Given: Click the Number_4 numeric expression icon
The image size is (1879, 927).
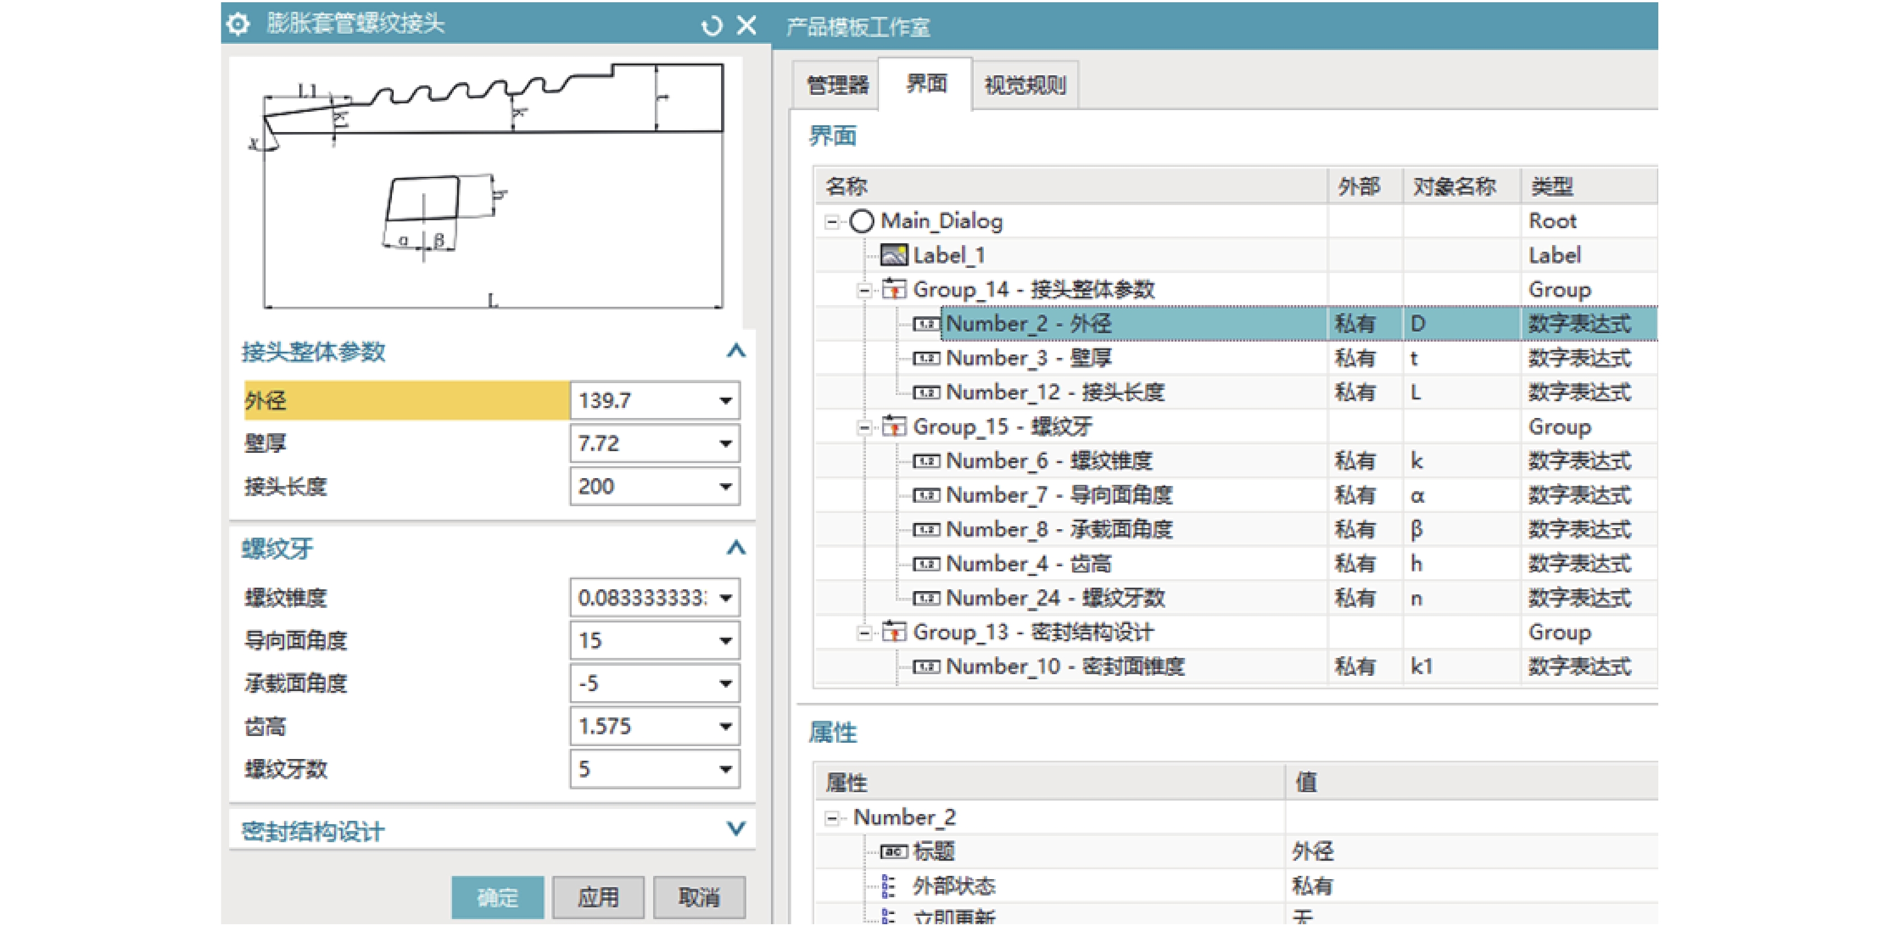Looking at the screenshot, I should click(927, 564).
